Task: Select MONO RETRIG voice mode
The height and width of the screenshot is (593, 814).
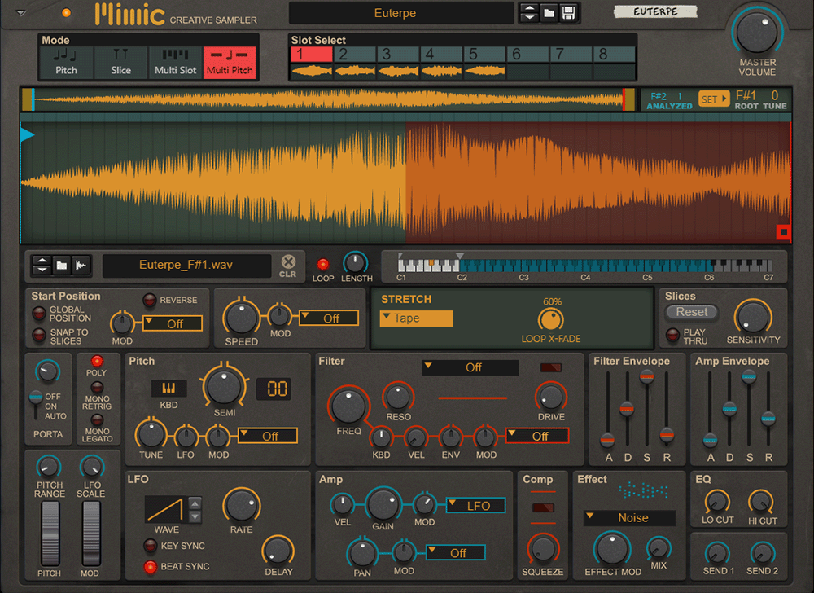Action: click(97, 388)
